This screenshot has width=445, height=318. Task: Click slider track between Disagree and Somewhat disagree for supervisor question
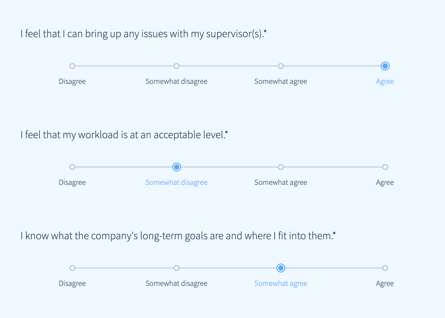pyautogui.click(x=125, y=66)
